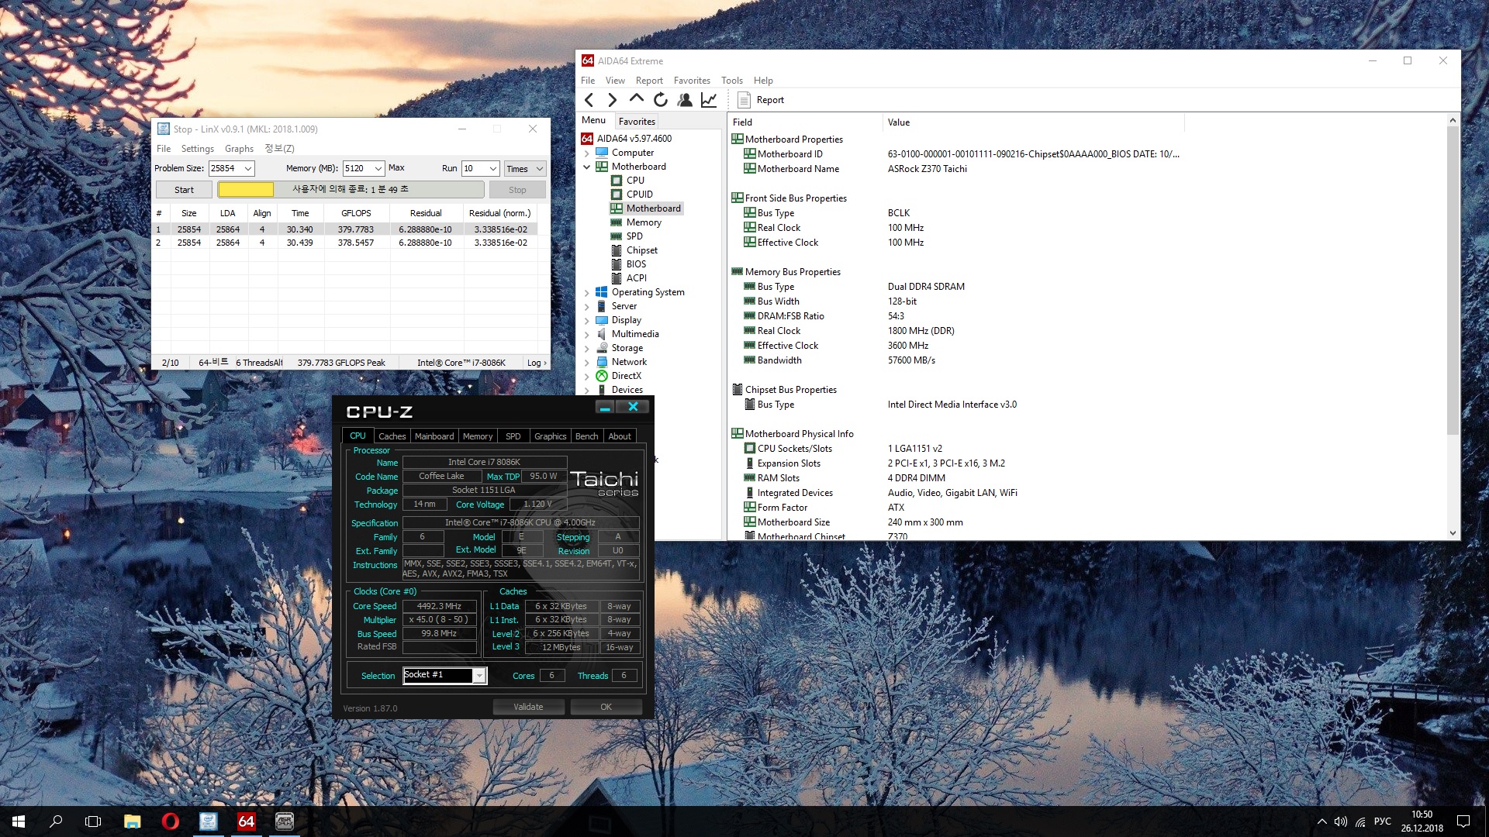Collapse the Motherboard tree node
The image size is (1489, 837).
(587, 167)
